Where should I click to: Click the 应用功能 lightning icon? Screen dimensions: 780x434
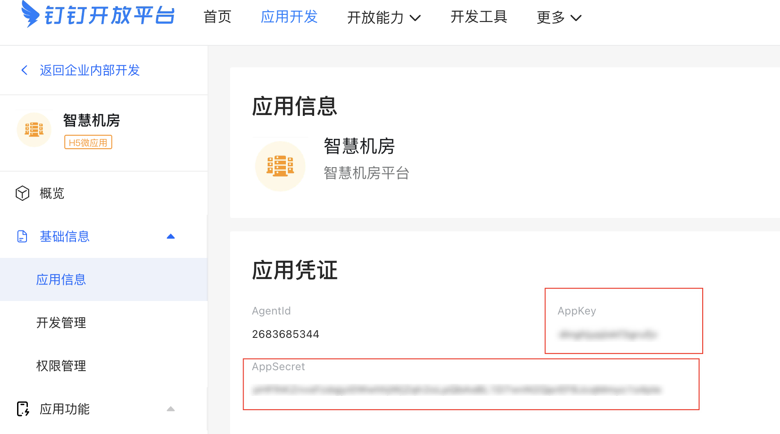coord(22,409)
